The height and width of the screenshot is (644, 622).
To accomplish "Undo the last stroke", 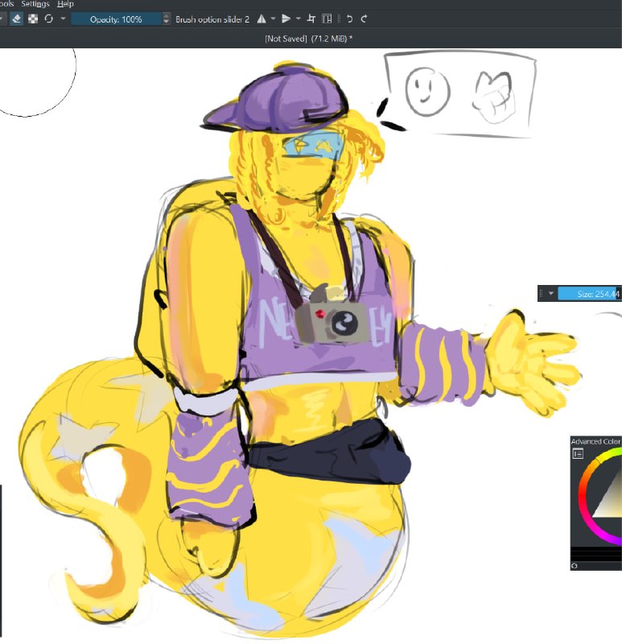I will [349, 19].
